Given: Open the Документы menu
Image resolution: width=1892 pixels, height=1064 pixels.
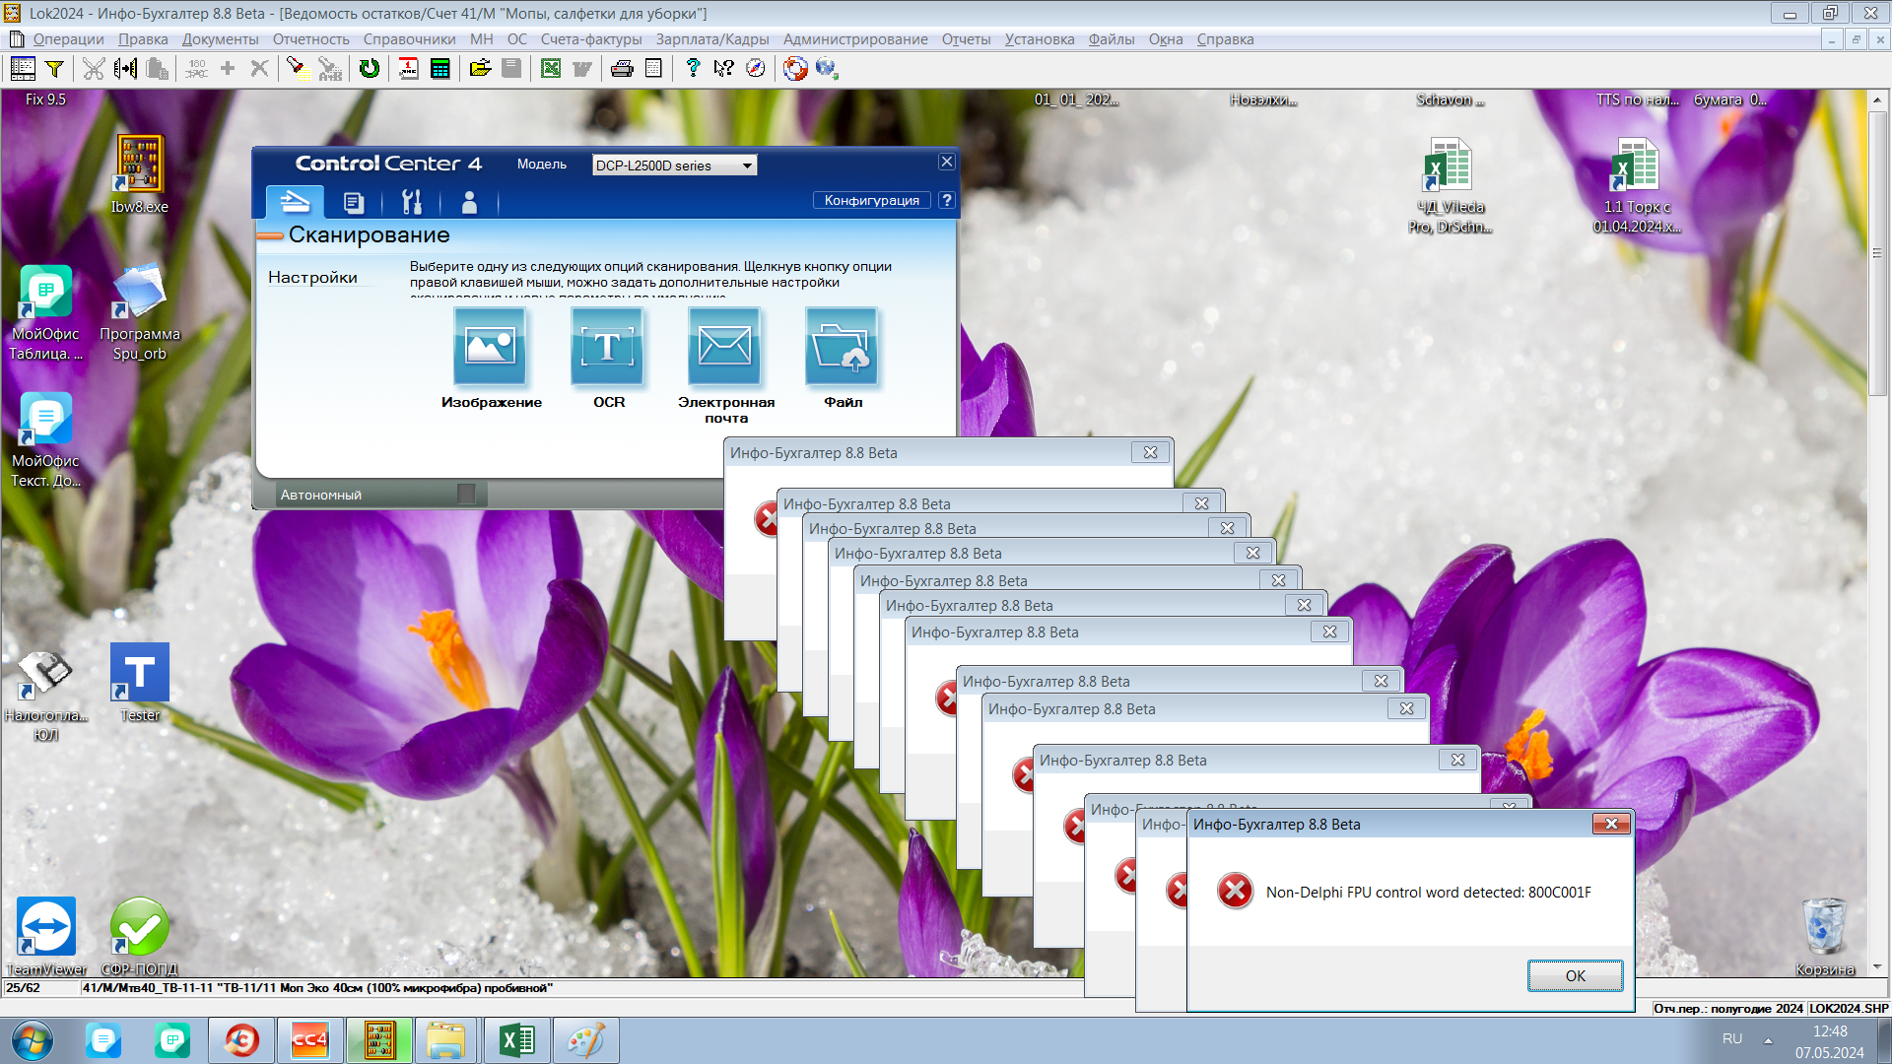Looking at the screenshot, I should [220, 39].
